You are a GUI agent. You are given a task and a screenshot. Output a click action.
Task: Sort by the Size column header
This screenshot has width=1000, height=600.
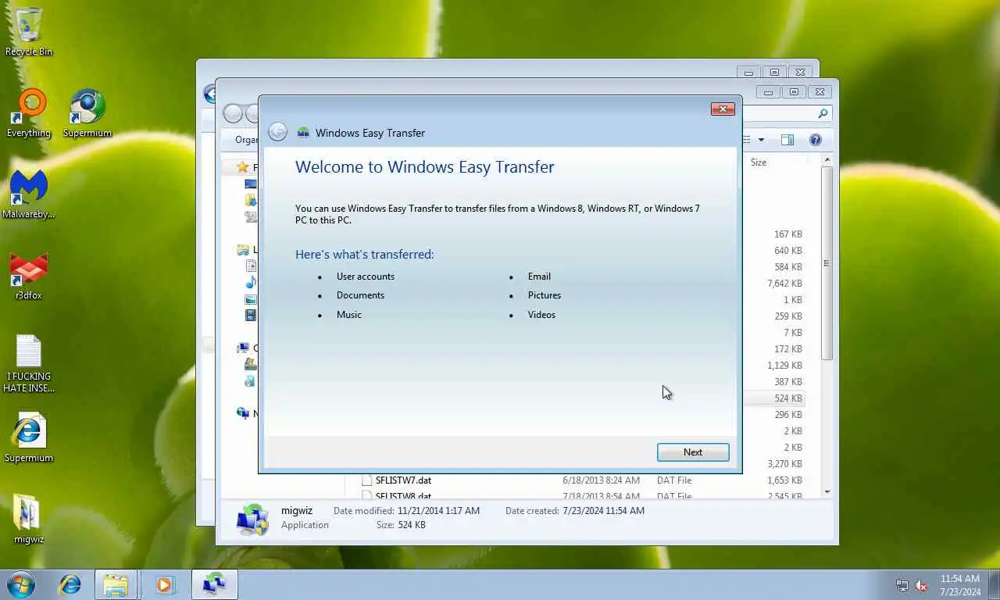tap(759, 162)
